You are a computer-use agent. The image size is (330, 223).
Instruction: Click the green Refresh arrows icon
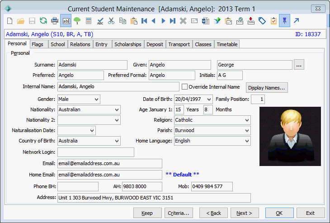(43, 21)
